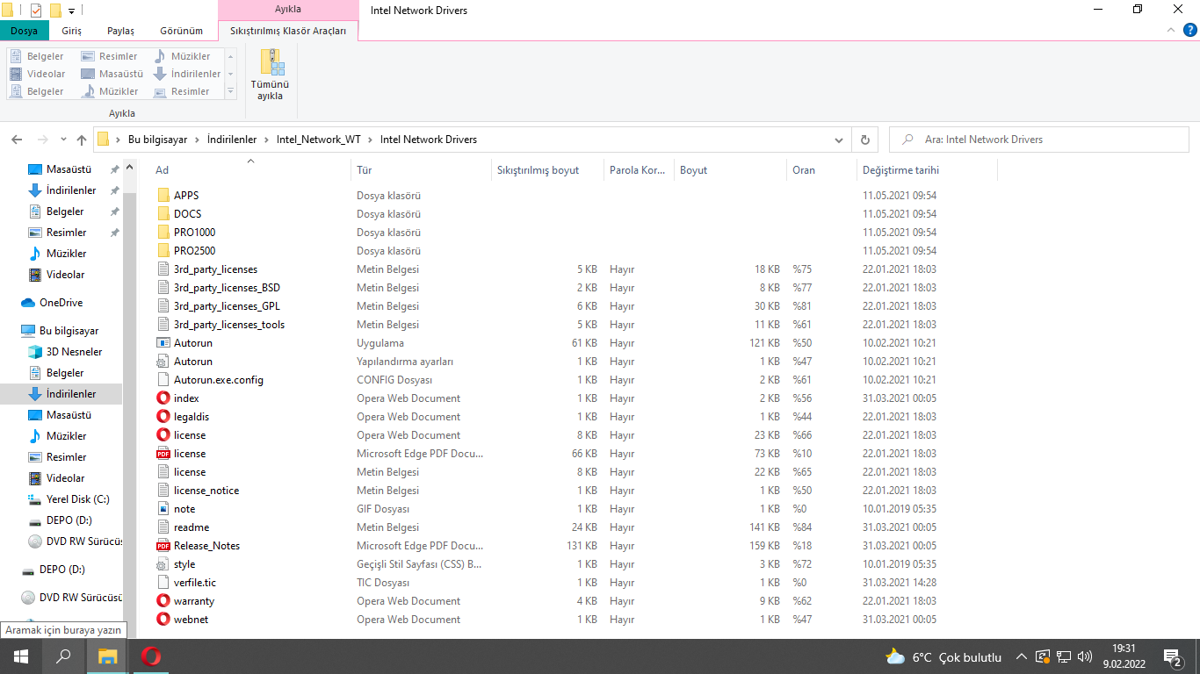
Task: Click the Ayıkla contextual tab header
Action: pyautogui.click(x=288, y=10)
